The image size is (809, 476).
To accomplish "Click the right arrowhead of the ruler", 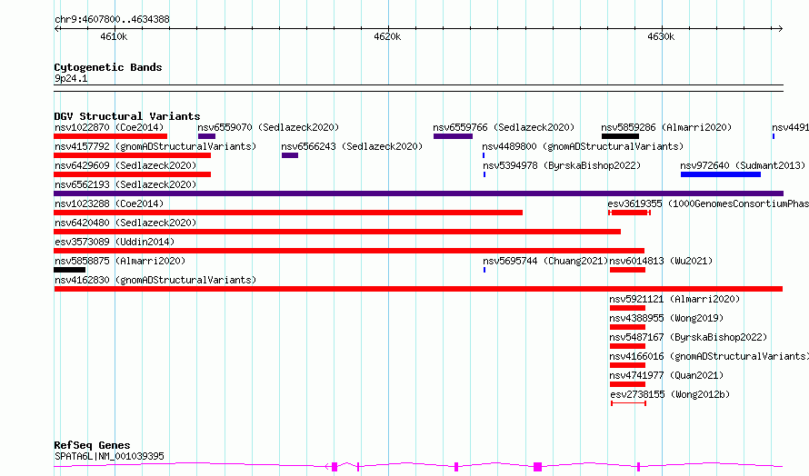I will [780, 29].
